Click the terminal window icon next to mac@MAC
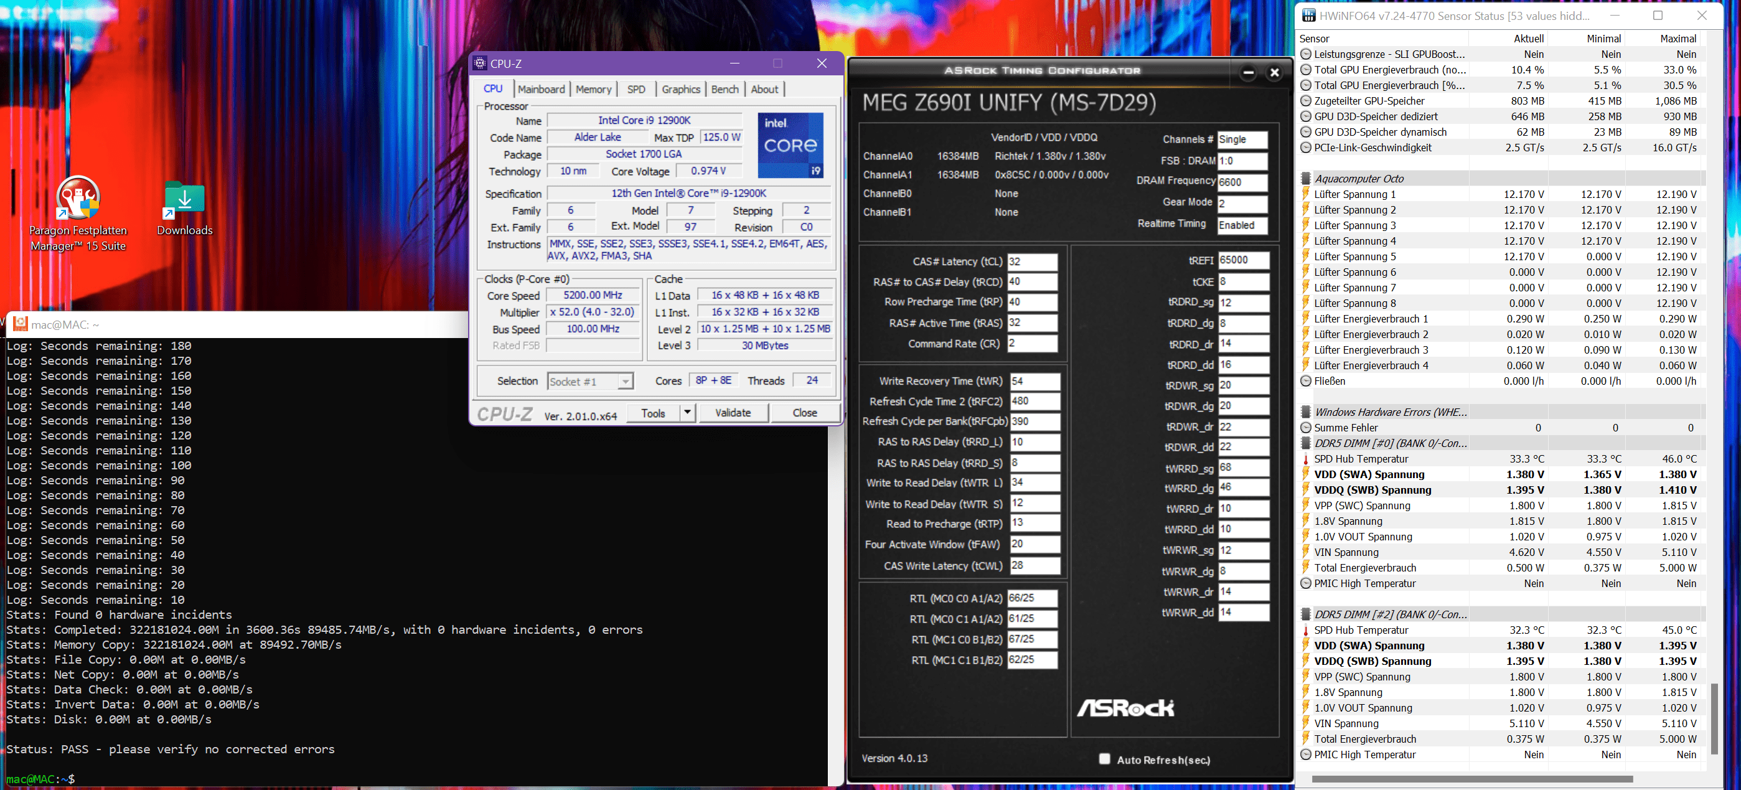This screenshot has width=1741, height=790. tap(21, 324)
